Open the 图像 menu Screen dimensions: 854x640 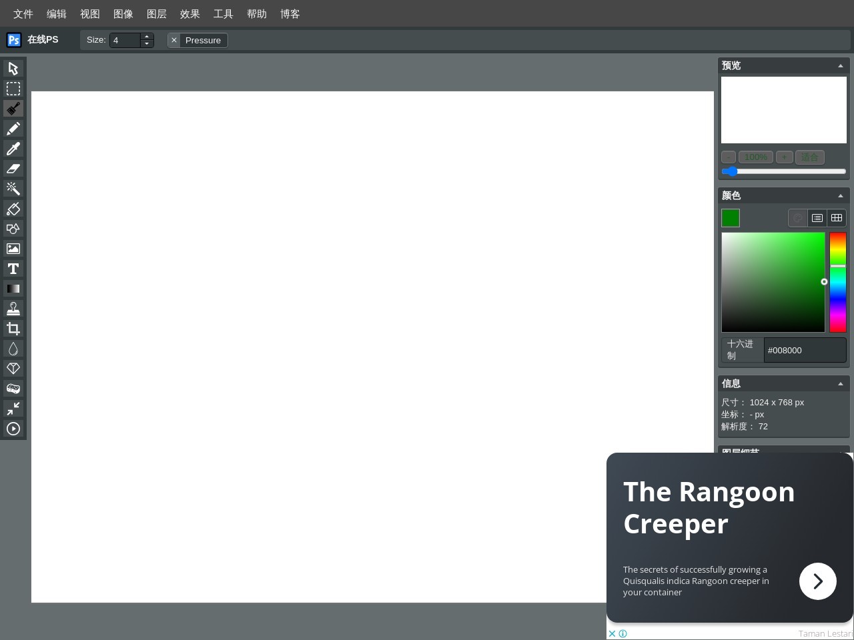tap(123, 14)
